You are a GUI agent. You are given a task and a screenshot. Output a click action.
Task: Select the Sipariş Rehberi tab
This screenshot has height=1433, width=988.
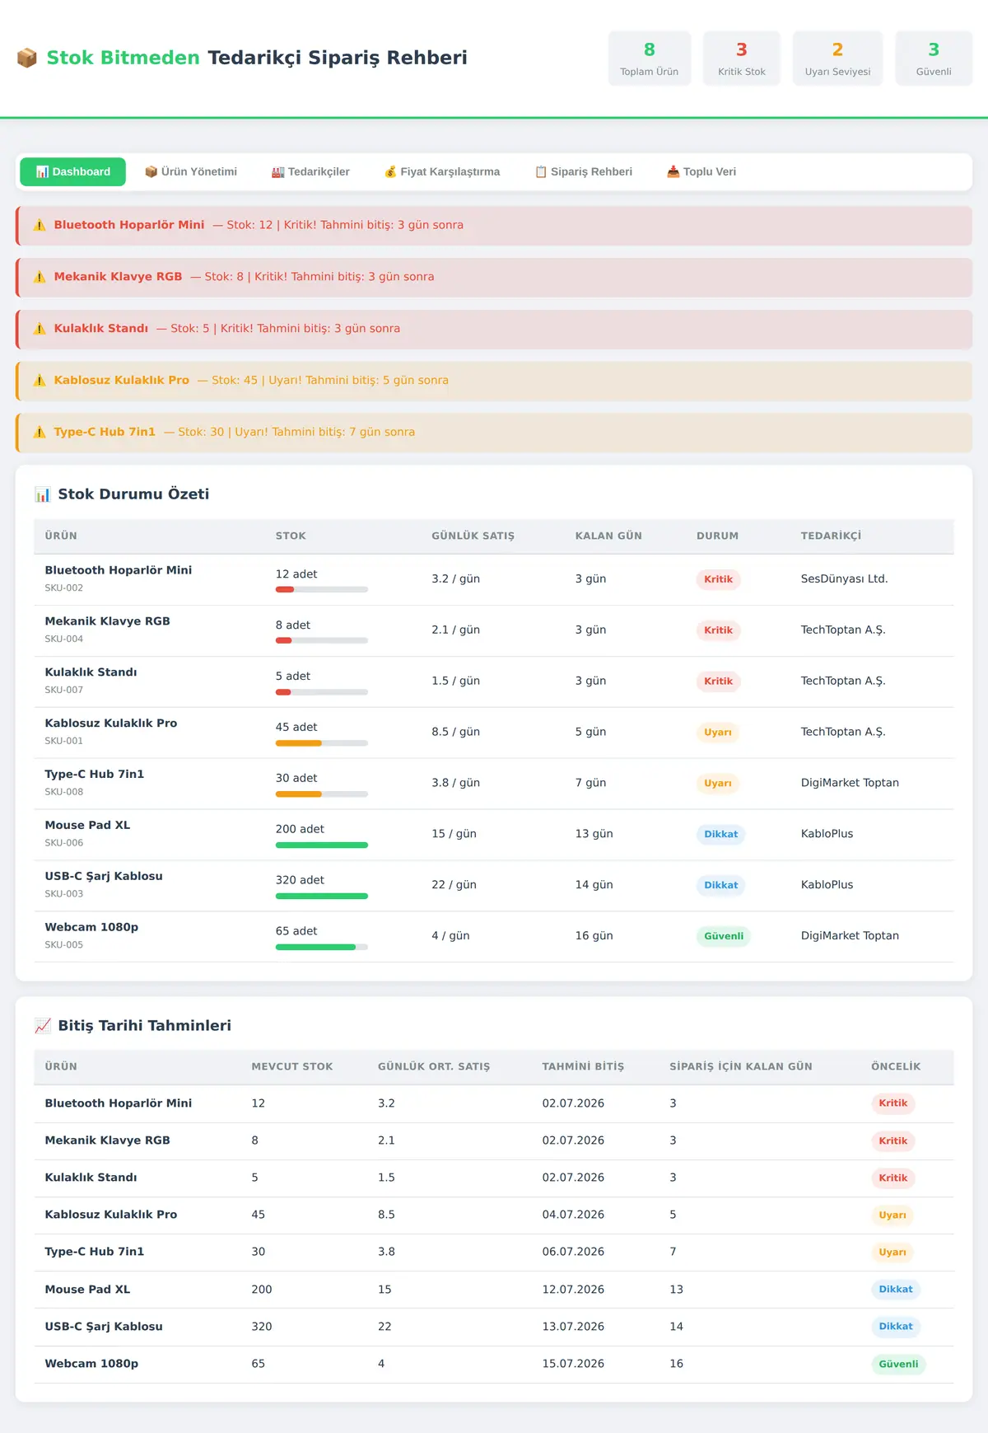[x=584, y=171]
